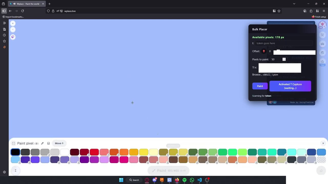The image size is (328, 184).
Task: Click the Windows taskbar Search box
Action: 134,180
